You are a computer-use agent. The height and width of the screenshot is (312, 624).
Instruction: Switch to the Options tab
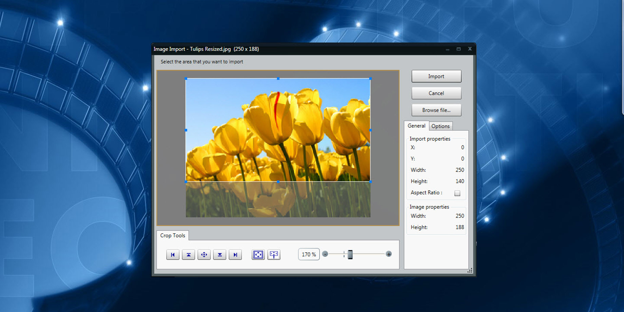pos(440,126)
